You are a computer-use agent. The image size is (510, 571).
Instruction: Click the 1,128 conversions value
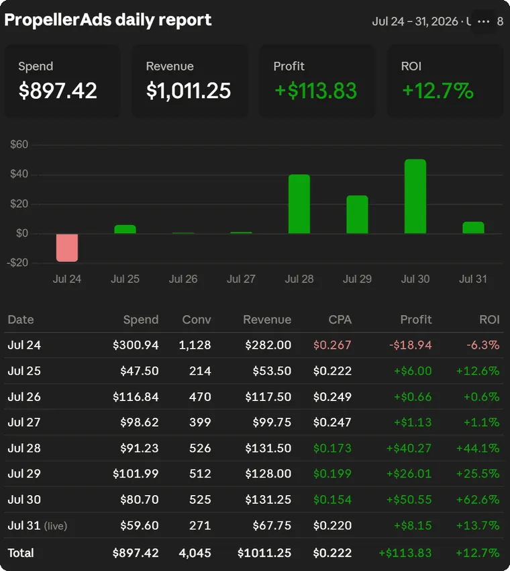tap(195, 345)
